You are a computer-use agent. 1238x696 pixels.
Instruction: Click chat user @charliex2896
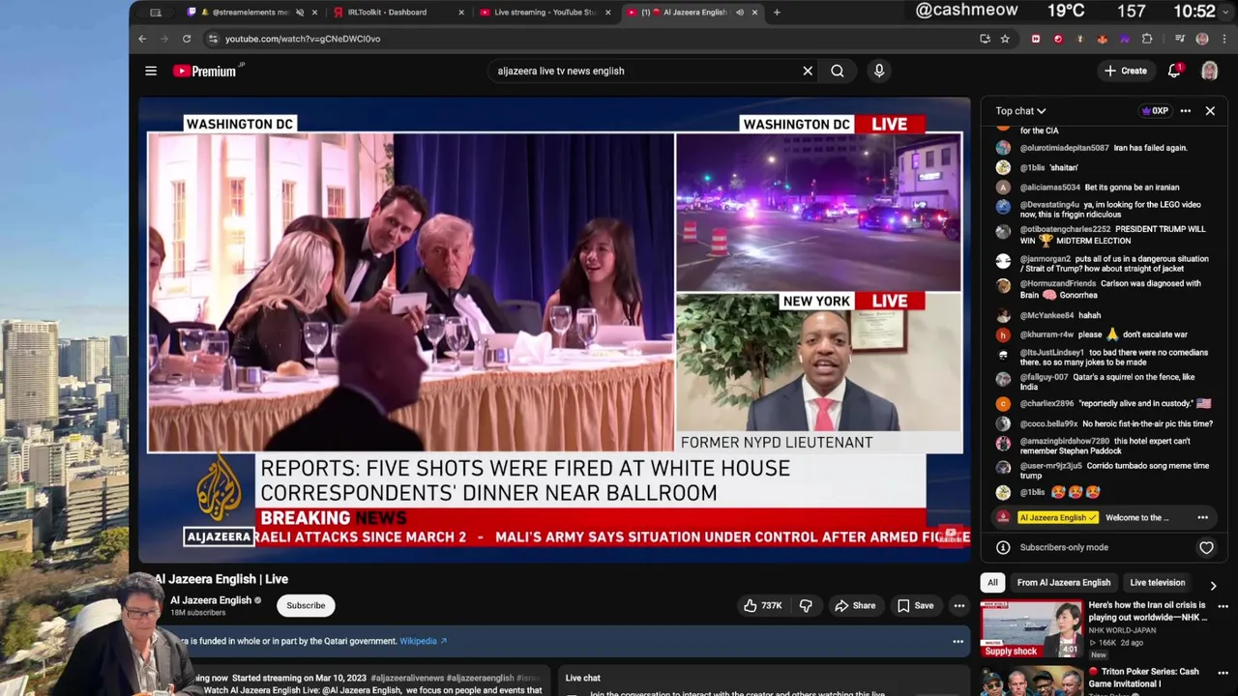pos(1046,403)
